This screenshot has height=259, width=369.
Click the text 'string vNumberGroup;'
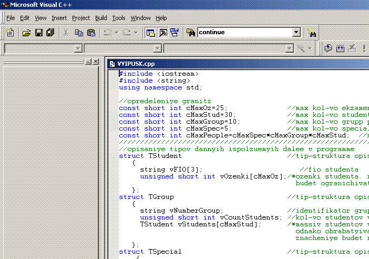tap(182, 211)
